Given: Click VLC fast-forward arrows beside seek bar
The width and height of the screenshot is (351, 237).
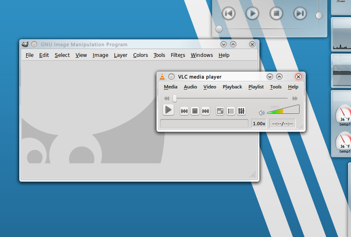Looking at the screenshot, I should click(295, 98).
